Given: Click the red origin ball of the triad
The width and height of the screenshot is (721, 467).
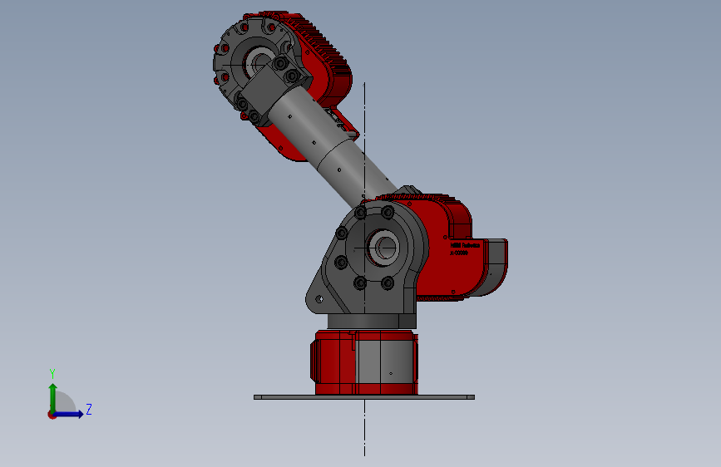Looking at the screenshot, I should (x=51, y=415).
